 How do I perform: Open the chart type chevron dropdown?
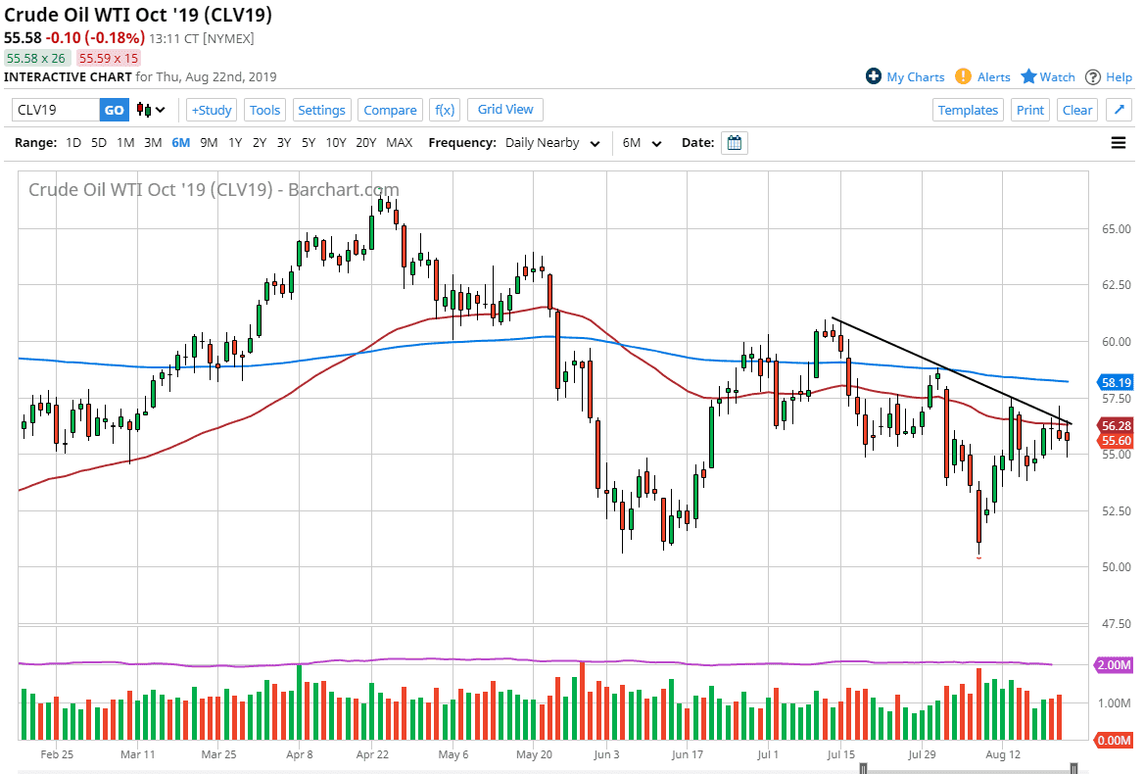pyautogui.click(x=160, y=110)
